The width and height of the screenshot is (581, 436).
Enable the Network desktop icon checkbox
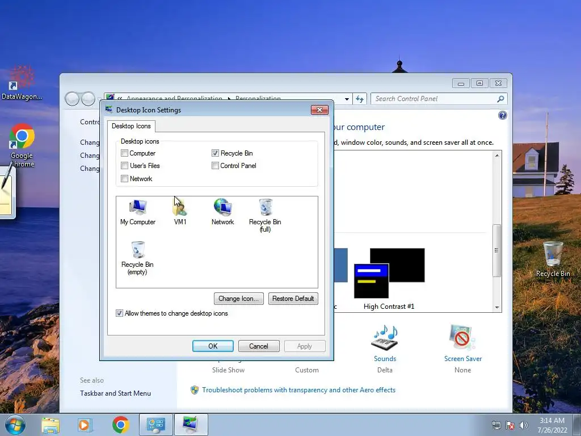coord(124,179)
